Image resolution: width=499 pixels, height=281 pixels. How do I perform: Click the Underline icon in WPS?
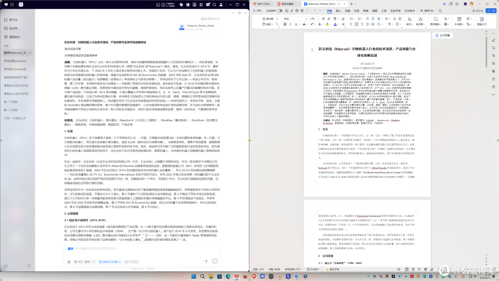coord(296,24)
